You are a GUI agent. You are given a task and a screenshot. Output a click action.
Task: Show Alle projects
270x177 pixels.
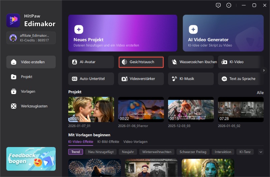tap(260, 93)
